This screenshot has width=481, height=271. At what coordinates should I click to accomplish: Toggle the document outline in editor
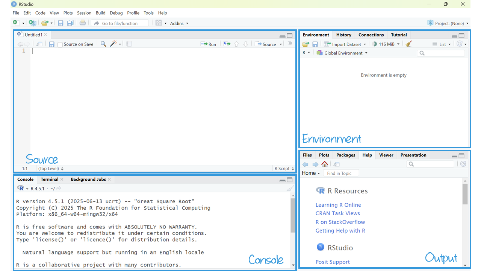[x=290, y=44]
